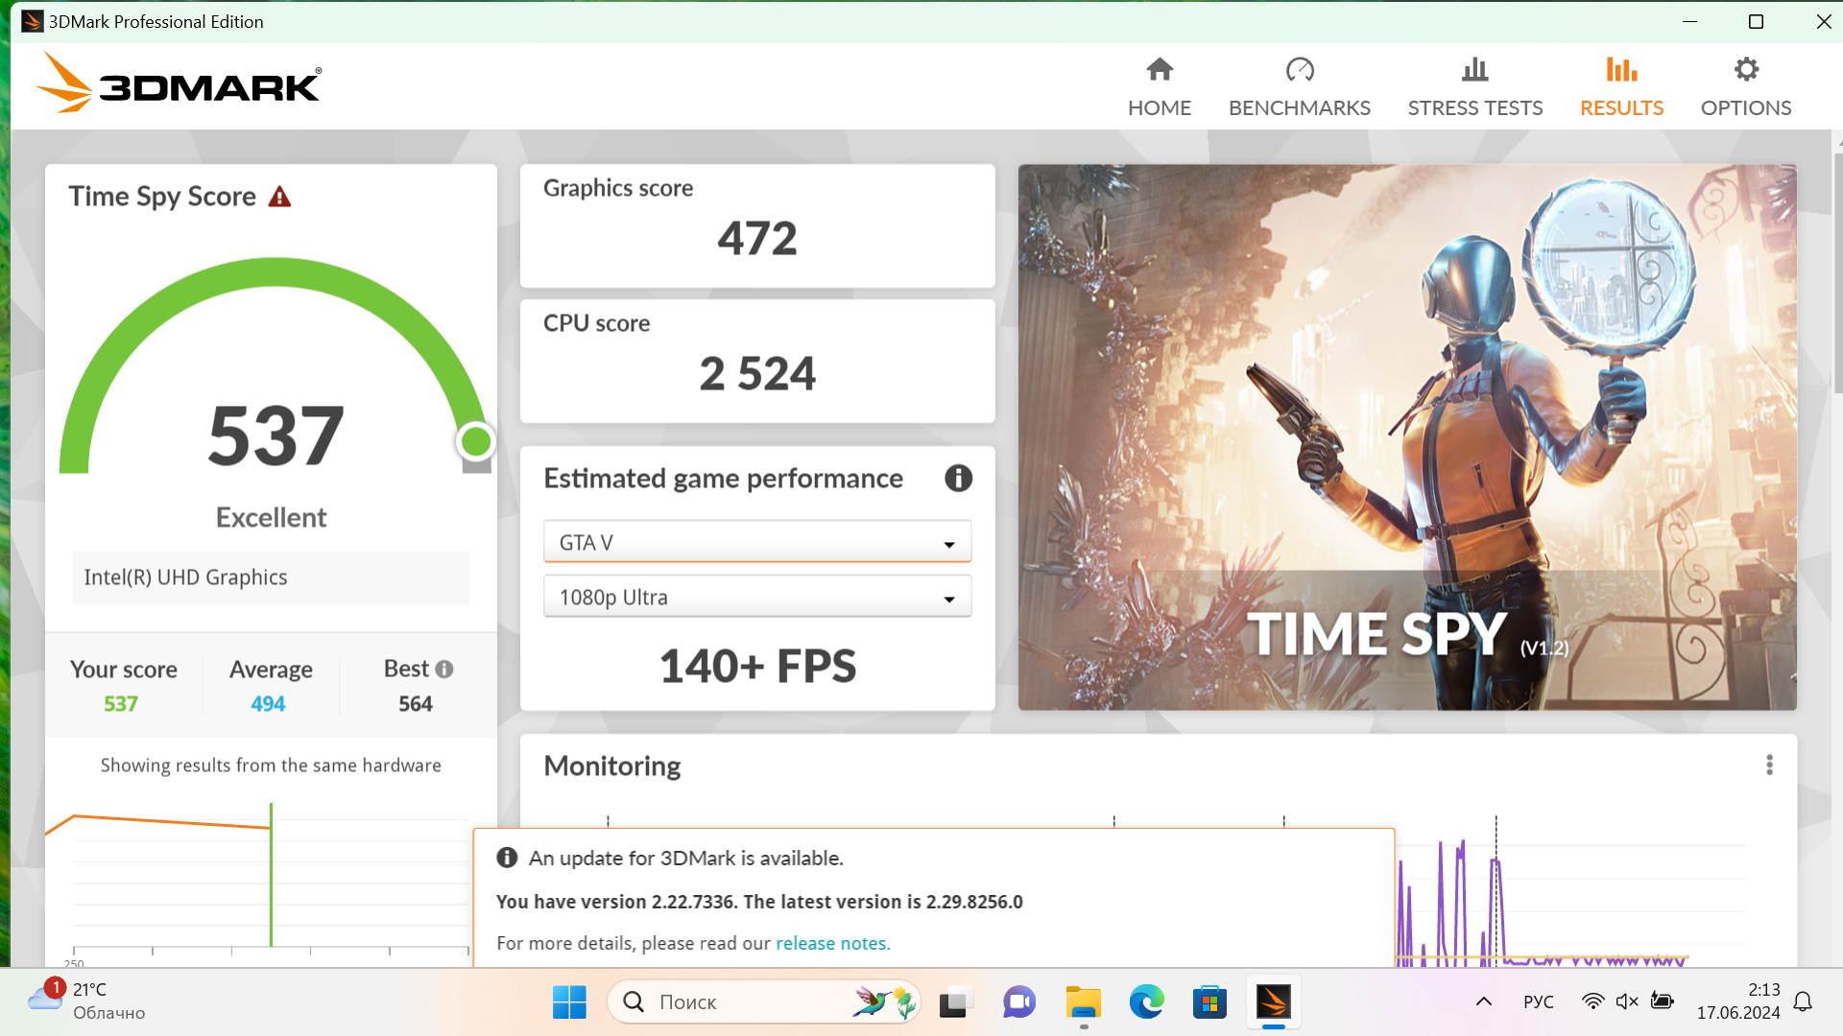Open the release notes link

[x=832, y=943]
